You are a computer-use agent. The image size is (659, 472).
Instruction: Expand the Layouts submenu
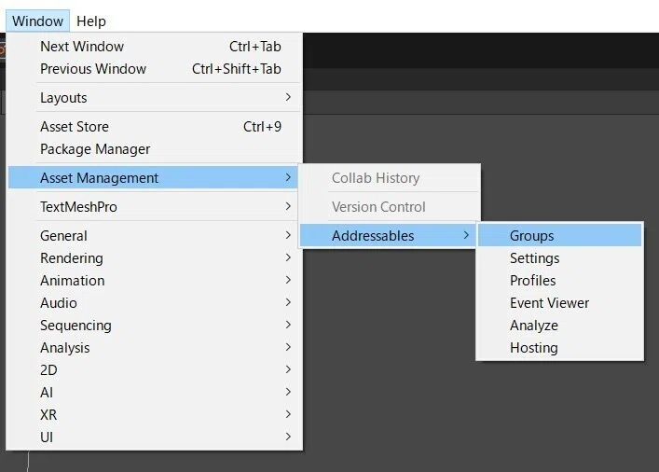click(154, 98)
